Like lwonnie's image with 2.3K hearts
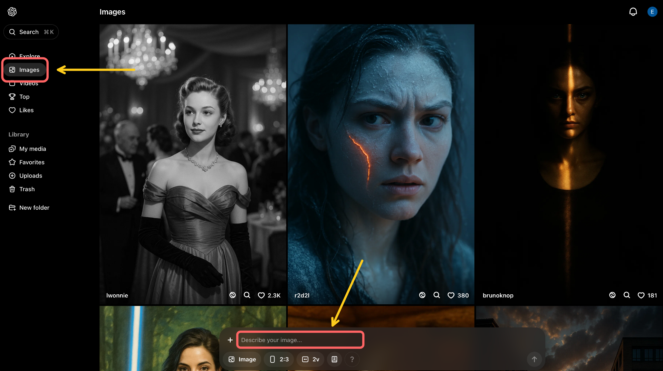Screen dimensions: 663x371 [261, 295]
